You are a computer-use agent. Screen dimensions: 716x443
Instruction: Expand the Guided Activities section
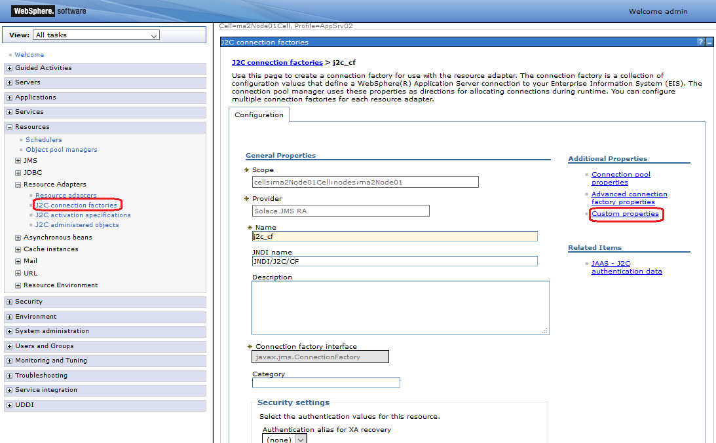(9, 68)
